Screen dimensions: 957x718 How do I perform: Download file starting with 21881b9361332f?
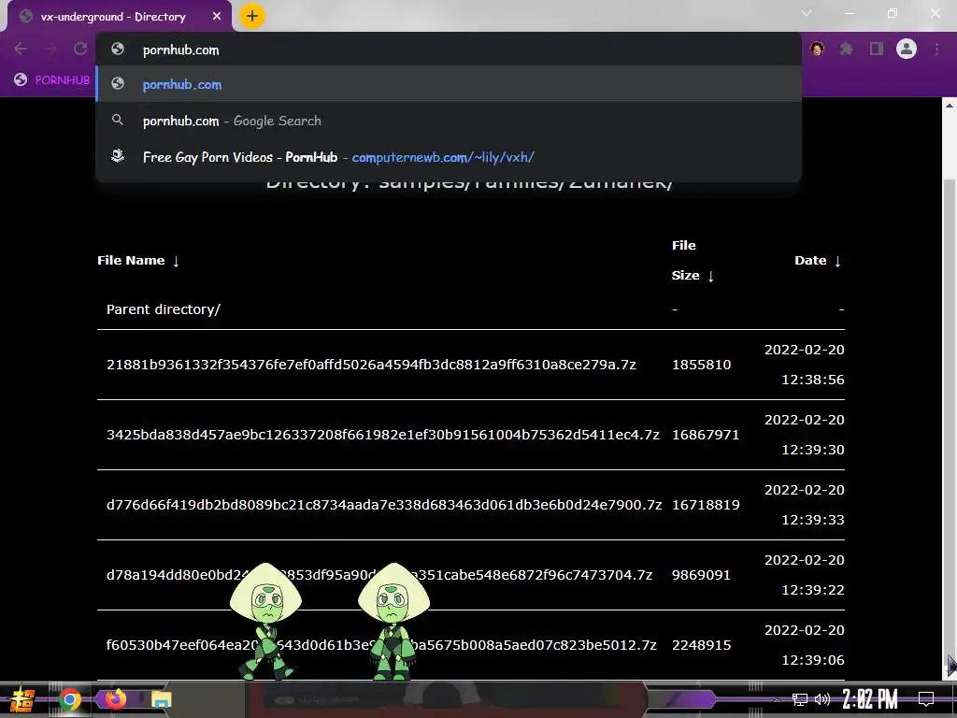[371, 365]
